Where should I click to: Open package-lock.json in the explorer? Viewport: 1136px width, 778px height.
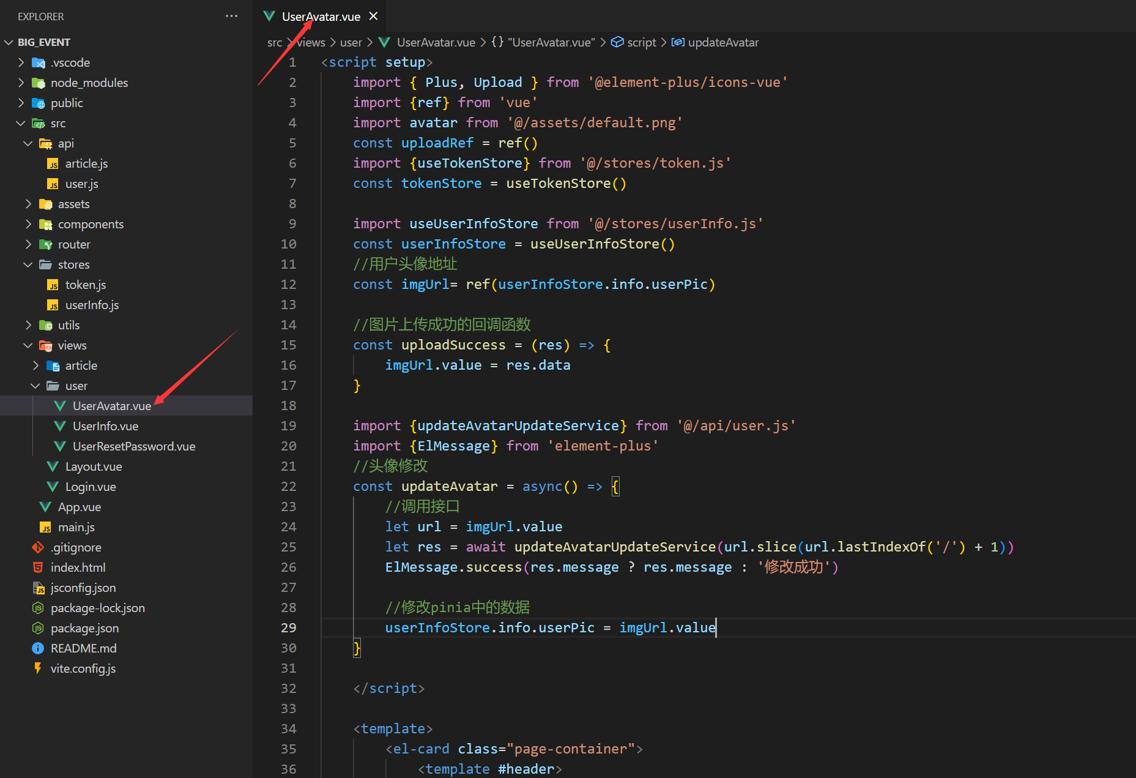pos(126,608)
